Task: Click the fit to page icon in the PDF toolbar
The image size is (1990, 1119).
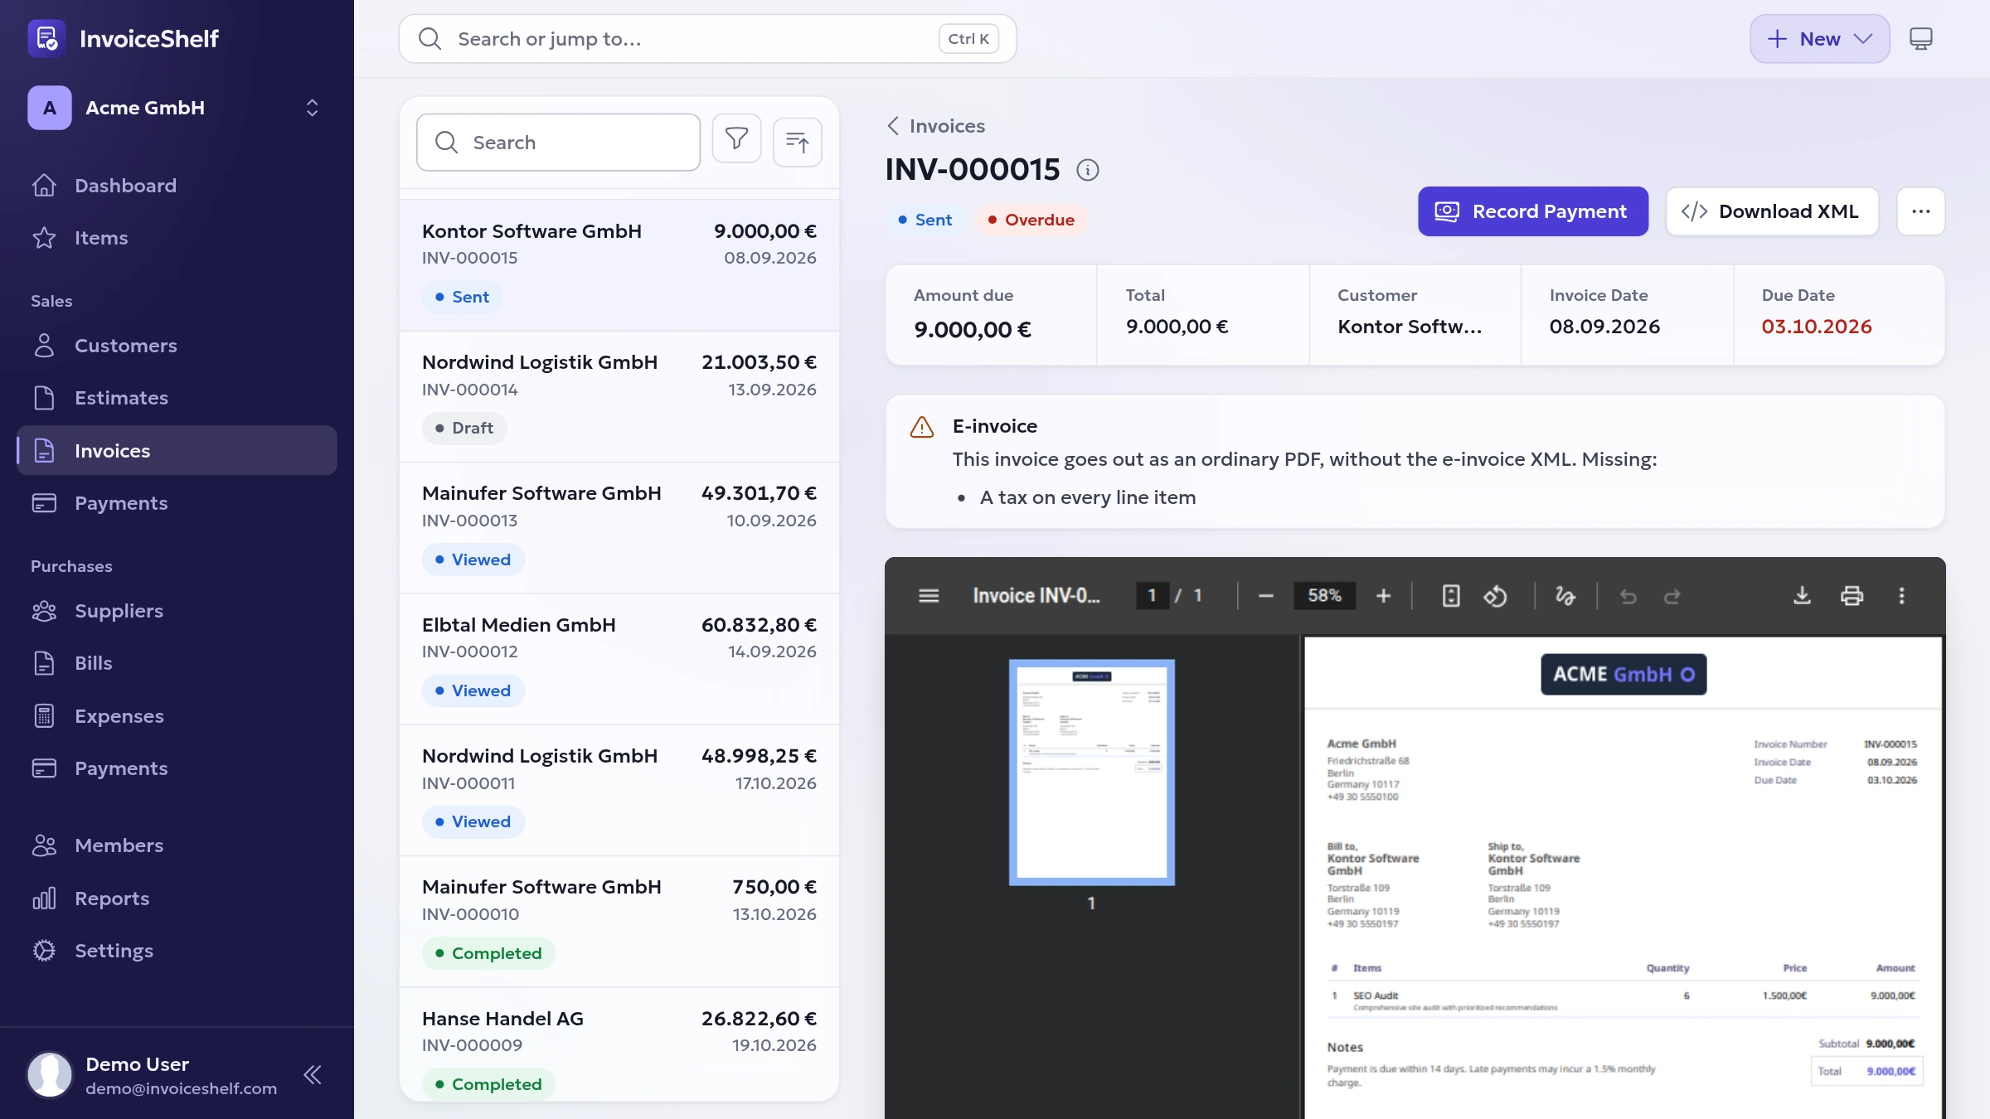Action: point(1450,596)
